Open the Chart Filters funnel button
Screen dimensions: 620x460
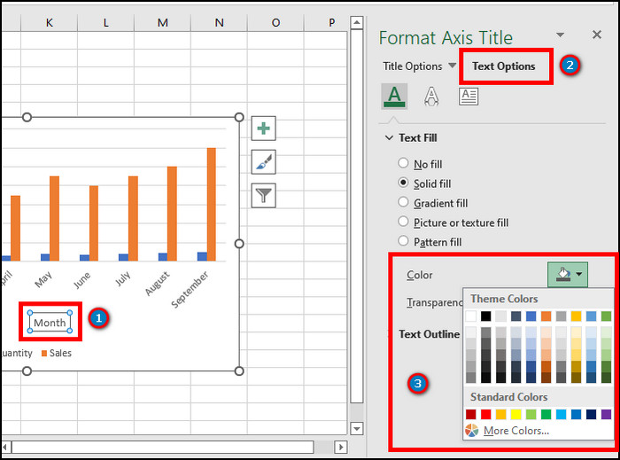263,195
